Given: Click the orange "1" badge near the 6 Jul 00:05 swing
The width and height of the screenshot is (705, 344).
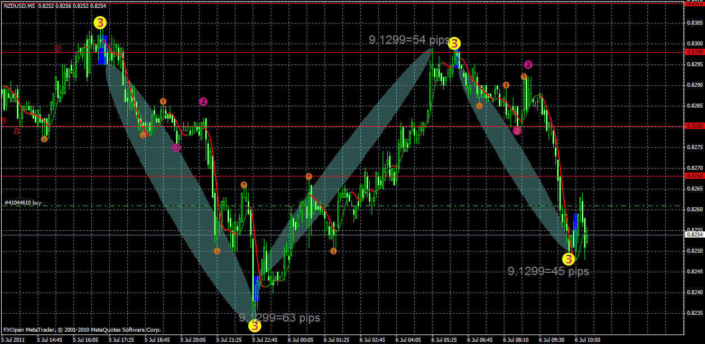Looking at the screenshot, I should (x=308, y=175).
